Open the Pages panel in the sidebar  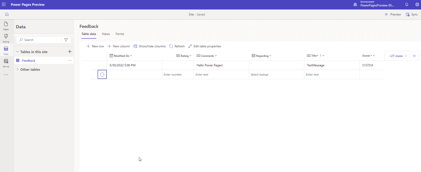tap(5, 26)
